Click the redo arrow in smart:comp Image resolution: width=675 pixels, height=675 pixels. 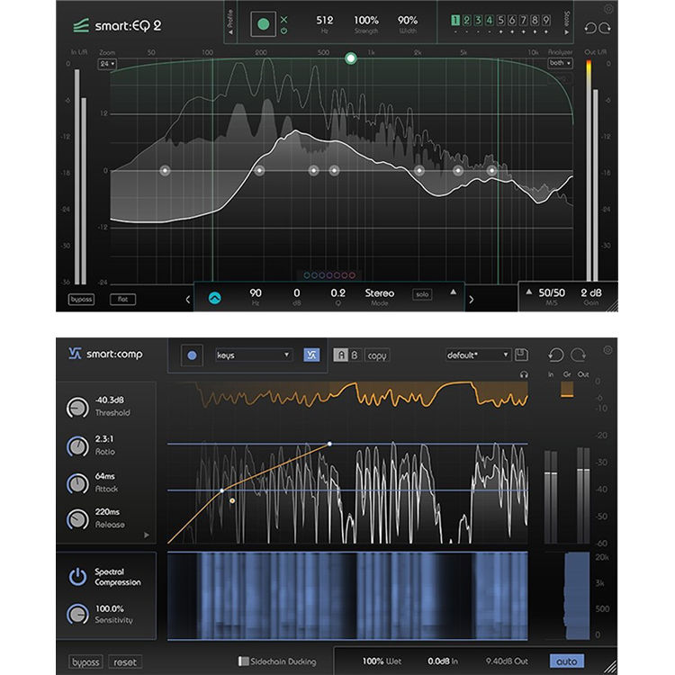pyautogui.click(x=578, y=355)
